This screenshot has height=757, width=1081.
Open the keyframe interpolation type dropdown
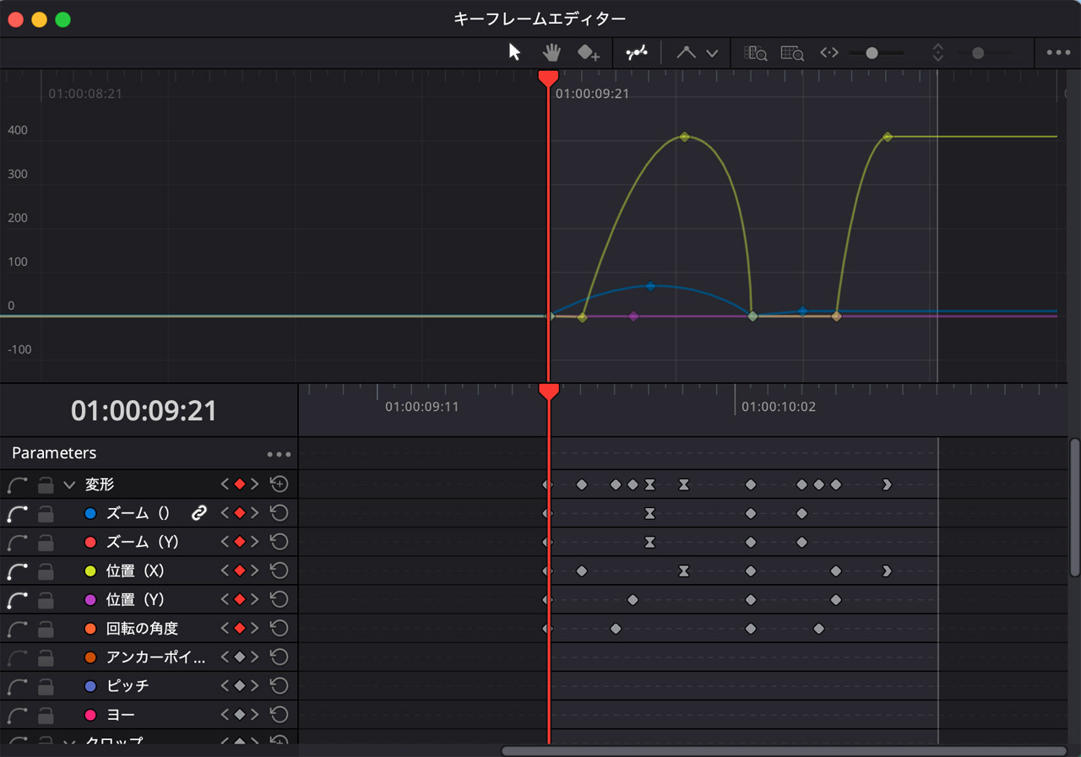click(x=712, y=53)
